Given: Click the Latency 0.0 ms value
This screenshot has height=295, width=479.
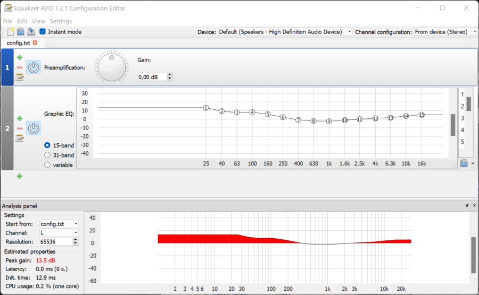Looking at the screenshot, I should [52, 269].
